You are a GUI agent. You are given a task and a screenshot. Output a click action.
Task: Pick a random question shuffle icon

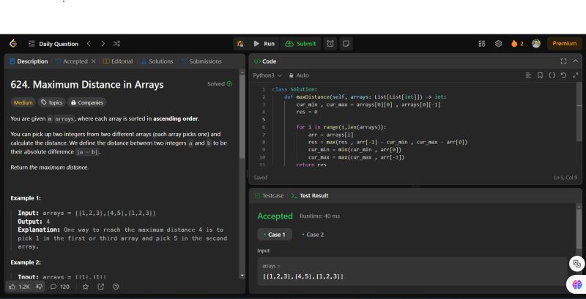(x=116, y=44)
